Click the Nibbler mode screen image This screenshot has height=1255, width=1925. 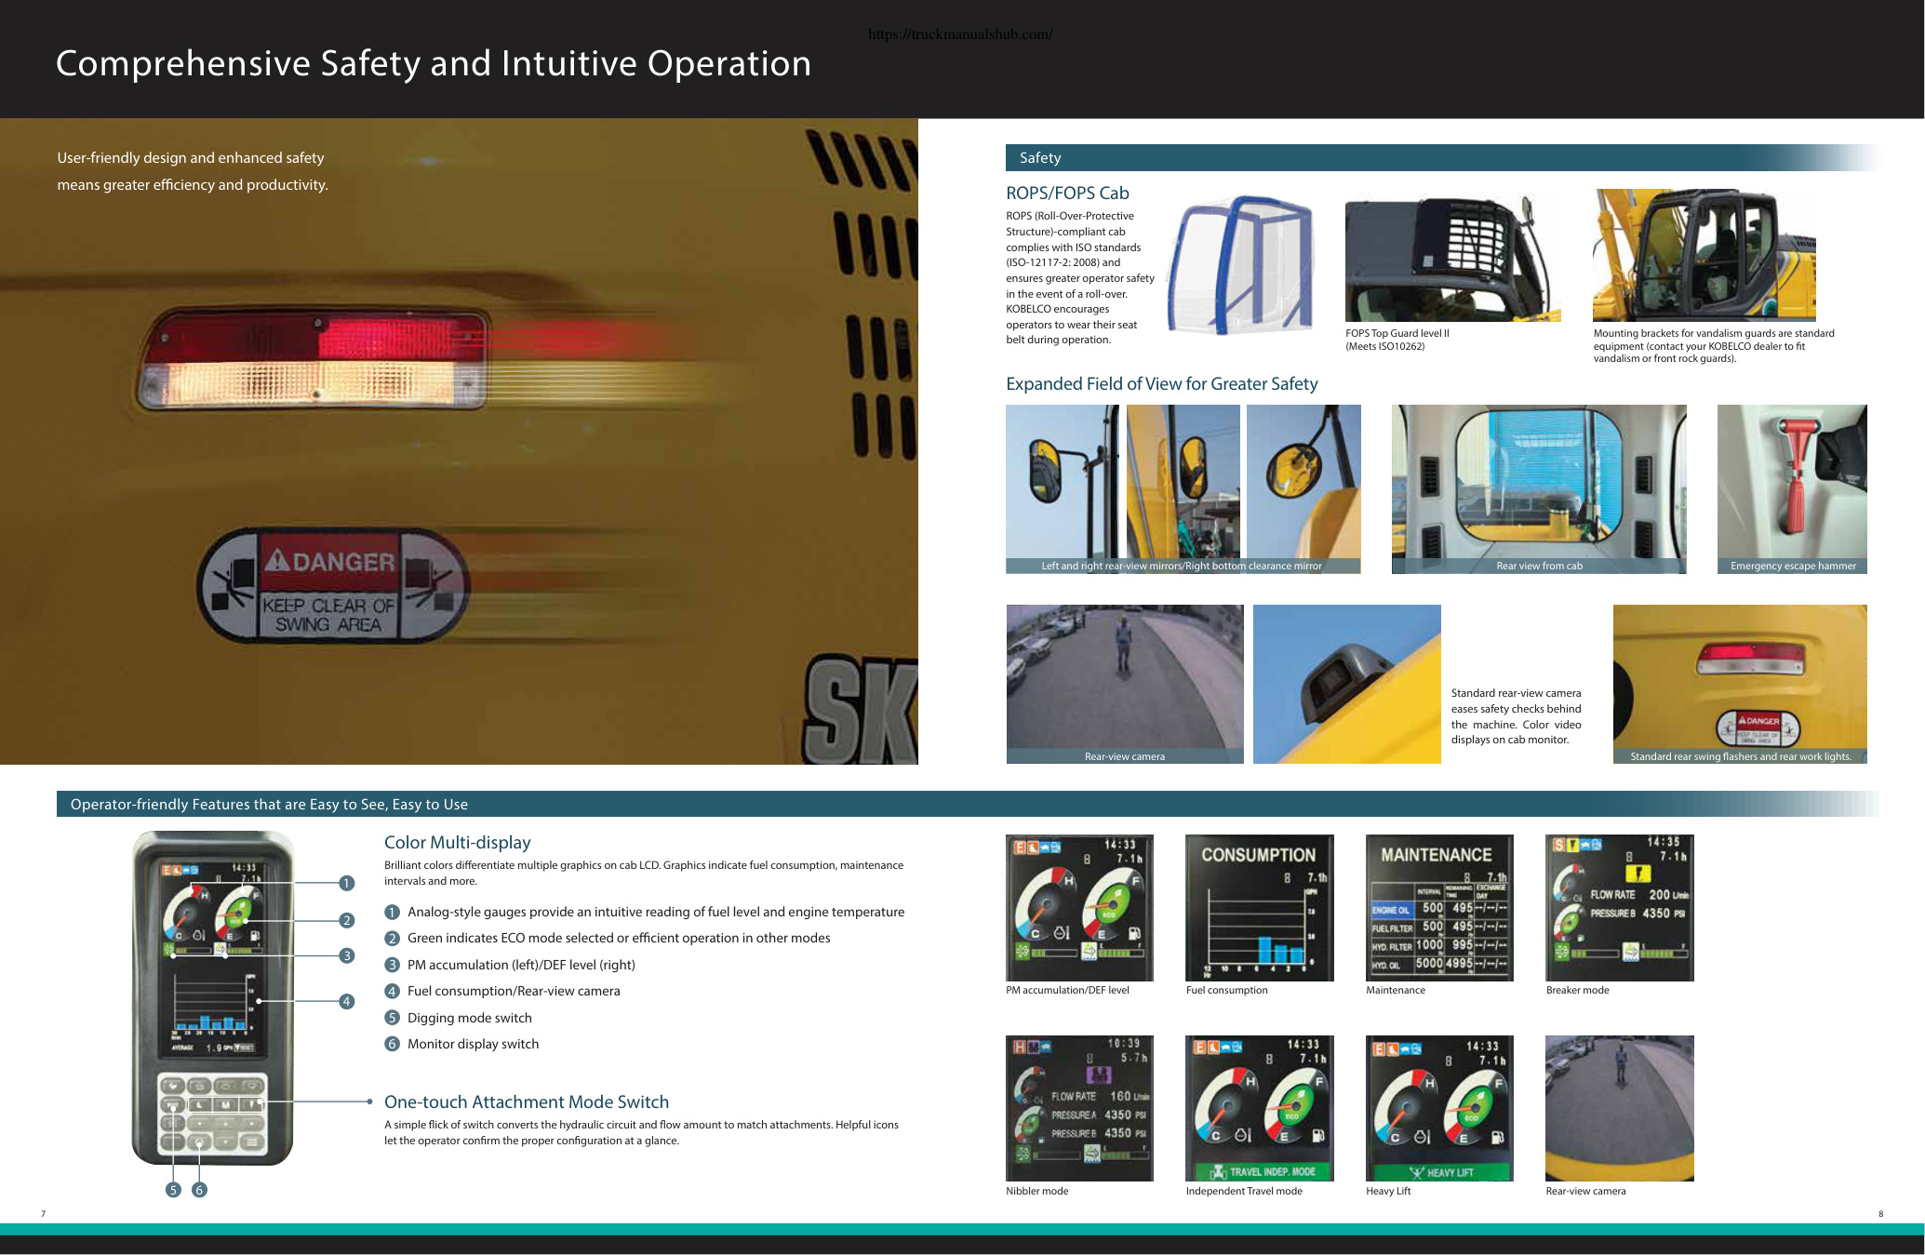coord(1079,1108)
